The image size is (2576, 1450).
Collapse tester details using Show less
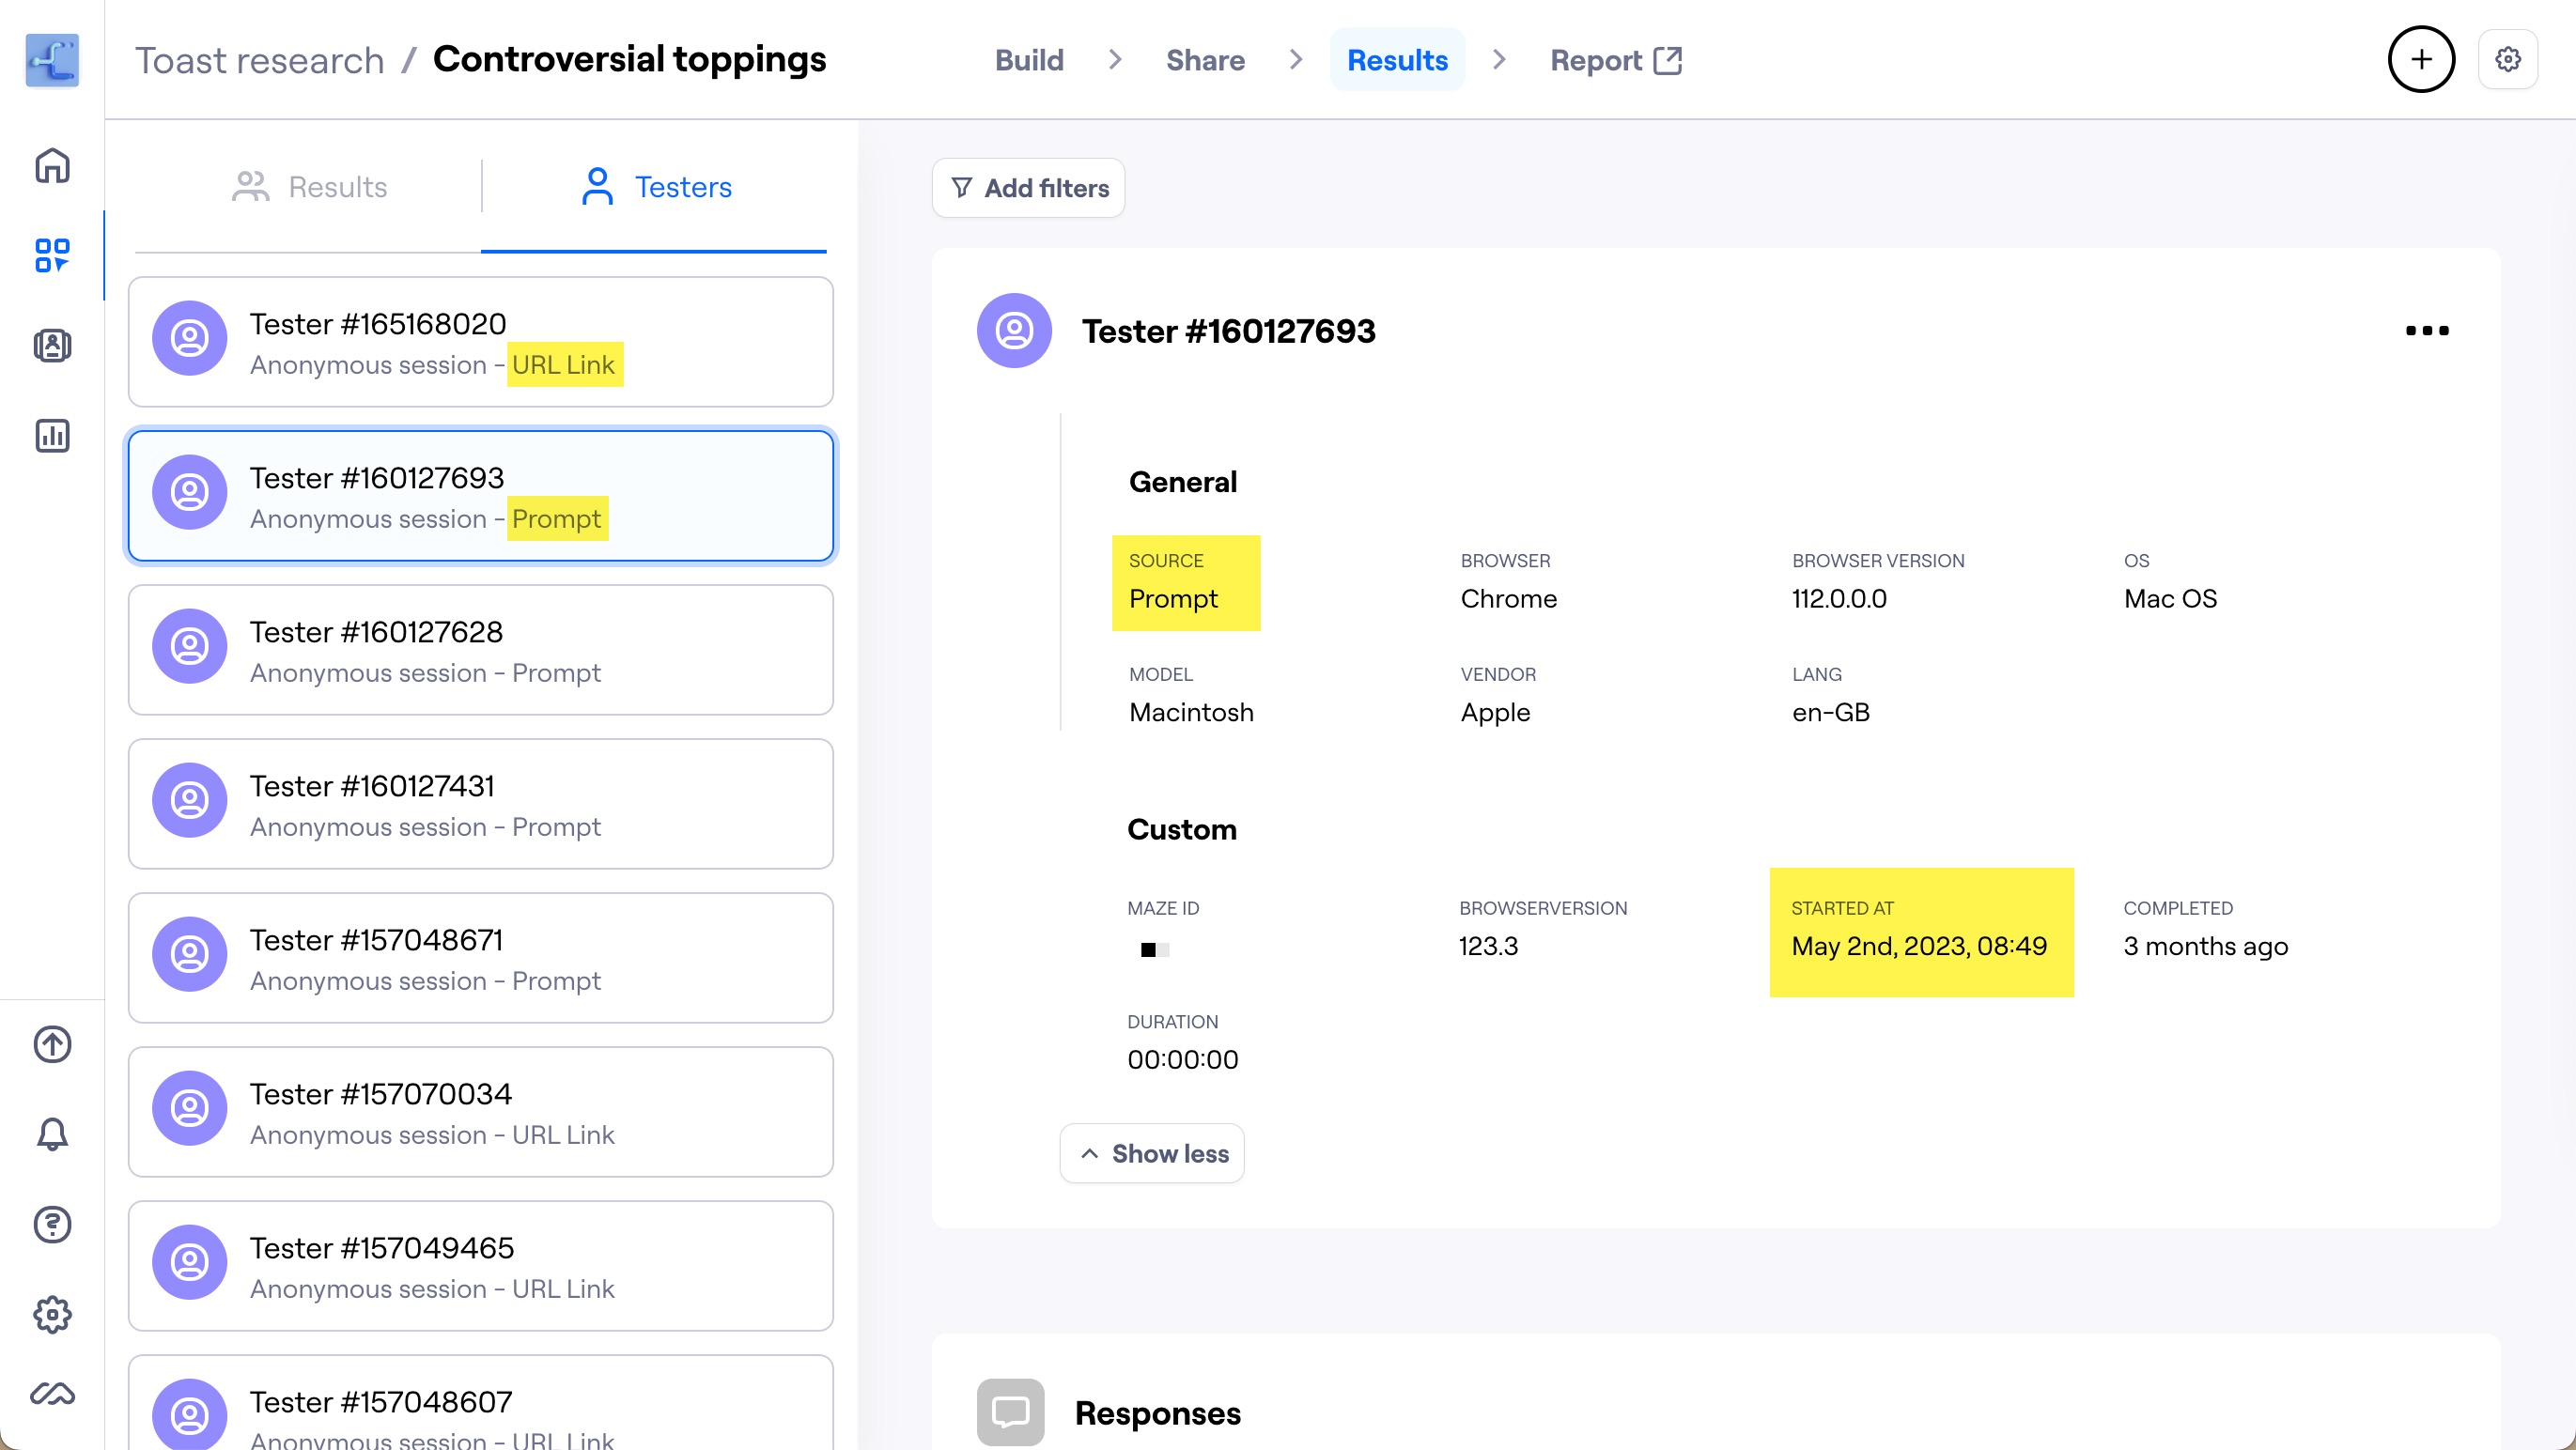click(1151, 1153)
